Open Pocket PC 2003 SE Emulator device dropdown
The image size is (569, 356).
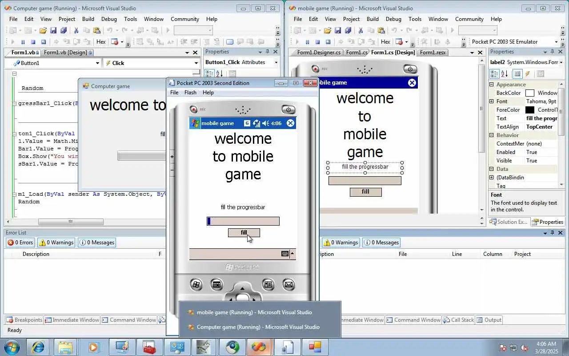coord(556,42)
